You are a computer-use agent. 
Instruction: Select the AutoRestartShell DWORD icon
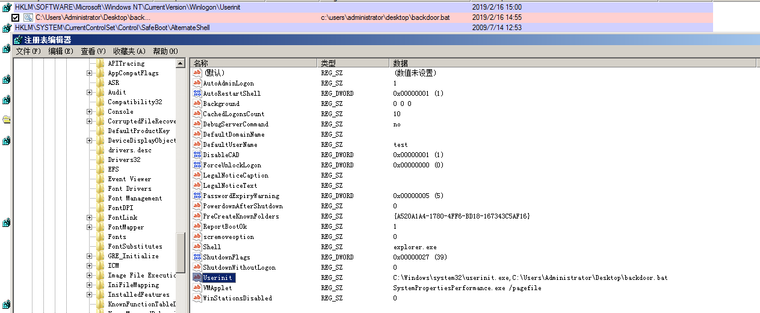click(197, 93)
